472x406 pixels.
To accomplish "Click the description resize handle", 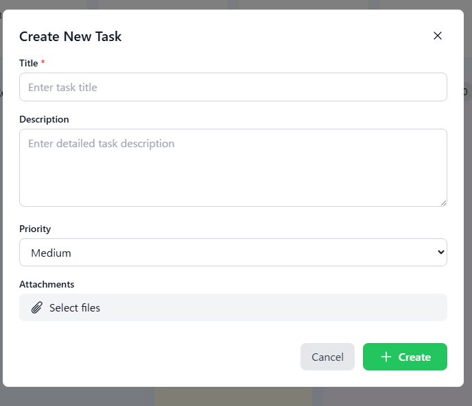I will (x=443, y=203).
